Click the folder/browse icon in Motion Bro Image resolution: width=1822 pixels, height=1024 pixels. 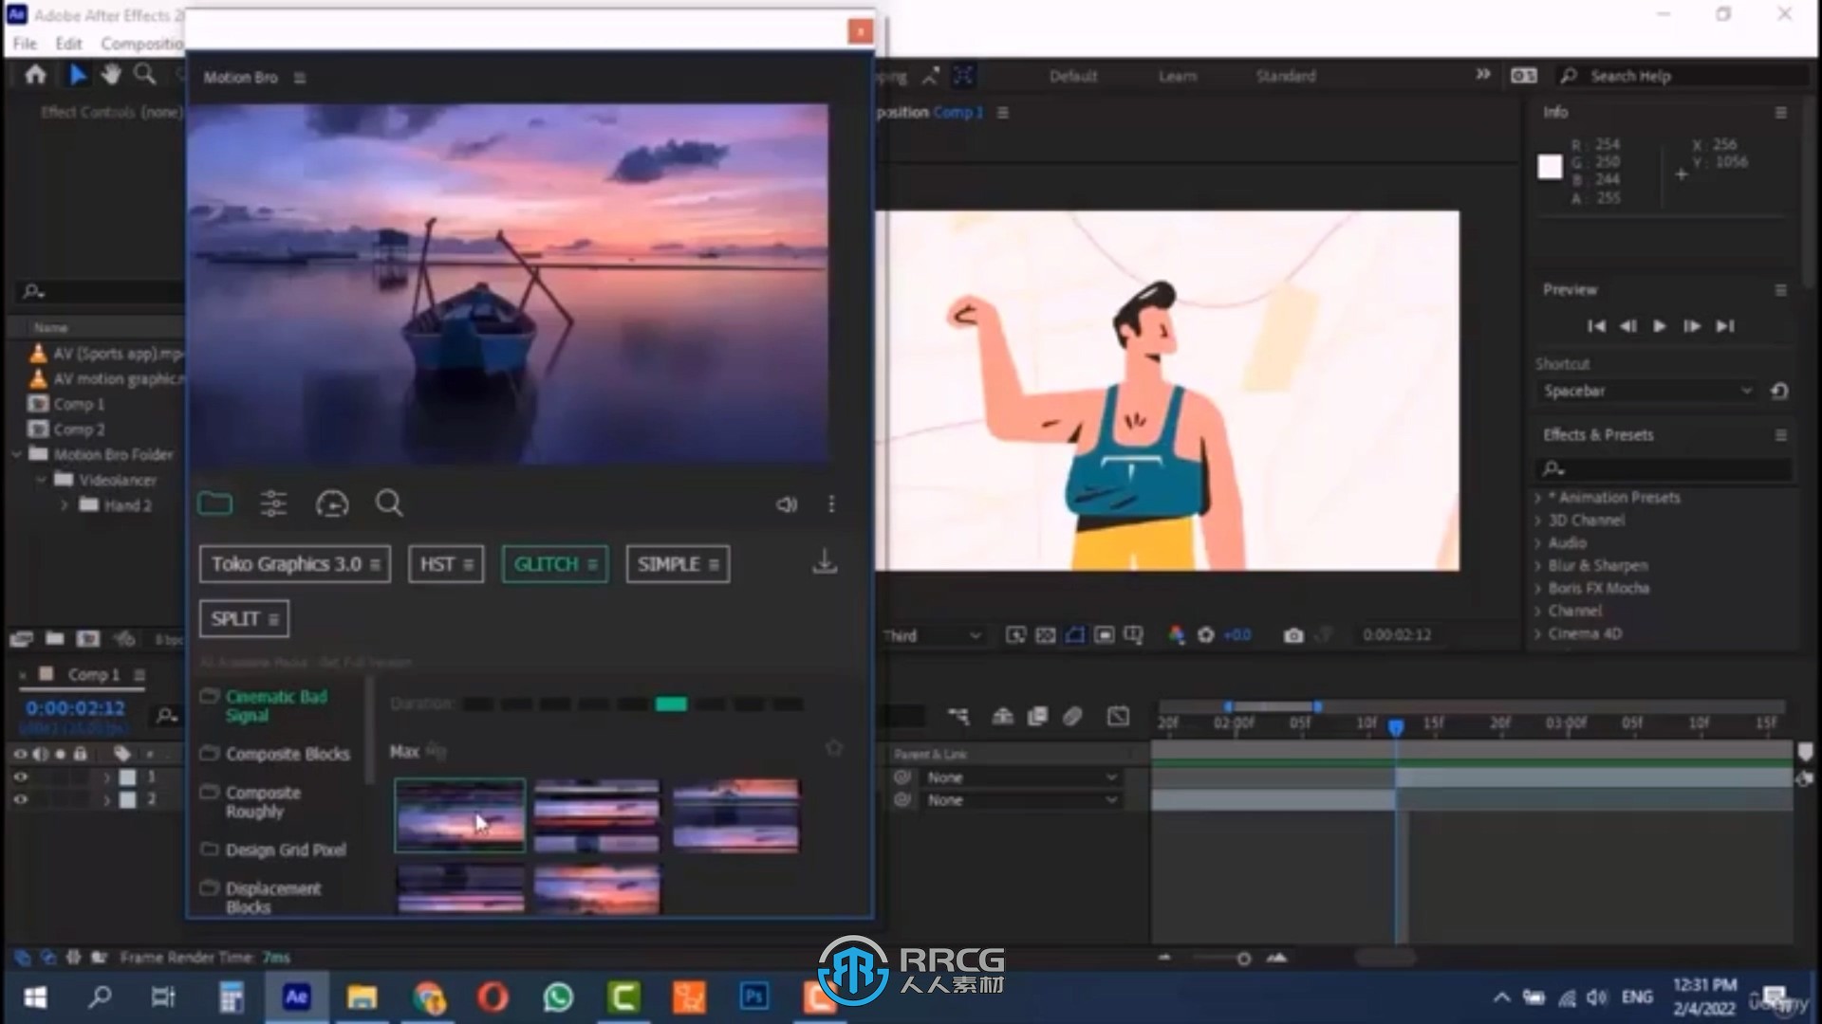pos(214,503)
